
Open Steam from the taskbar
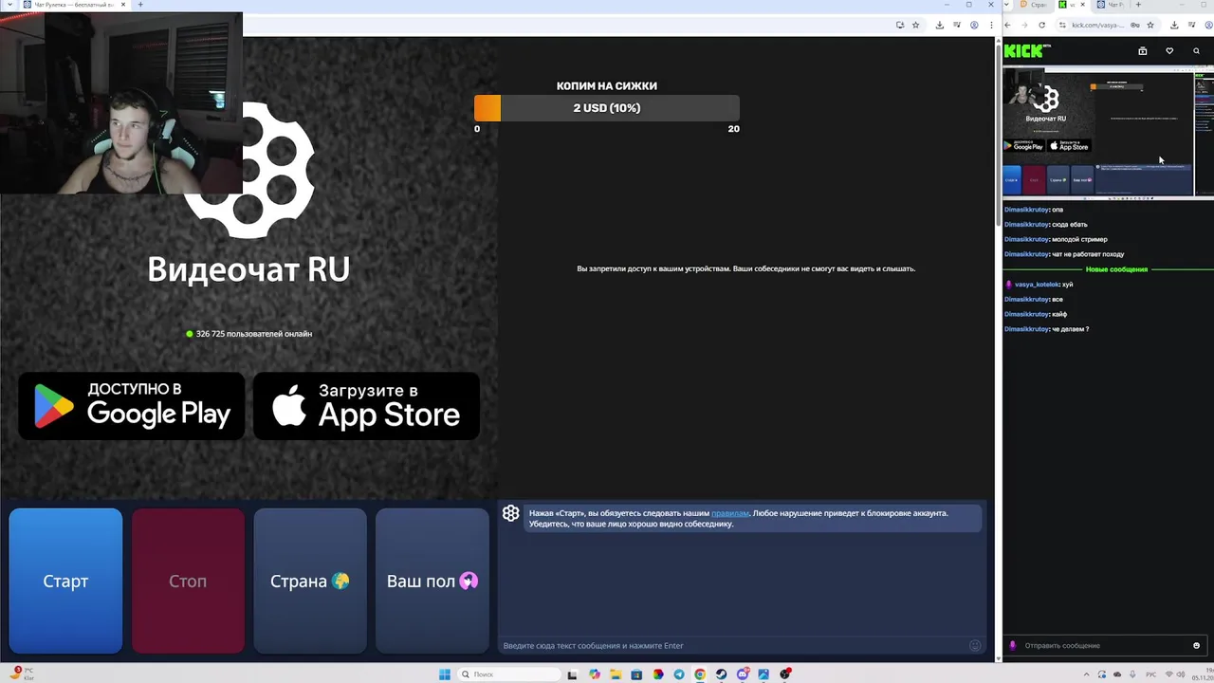click(721, 674)
